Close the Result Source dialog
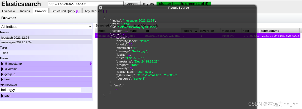 click(x=100, y=8)
